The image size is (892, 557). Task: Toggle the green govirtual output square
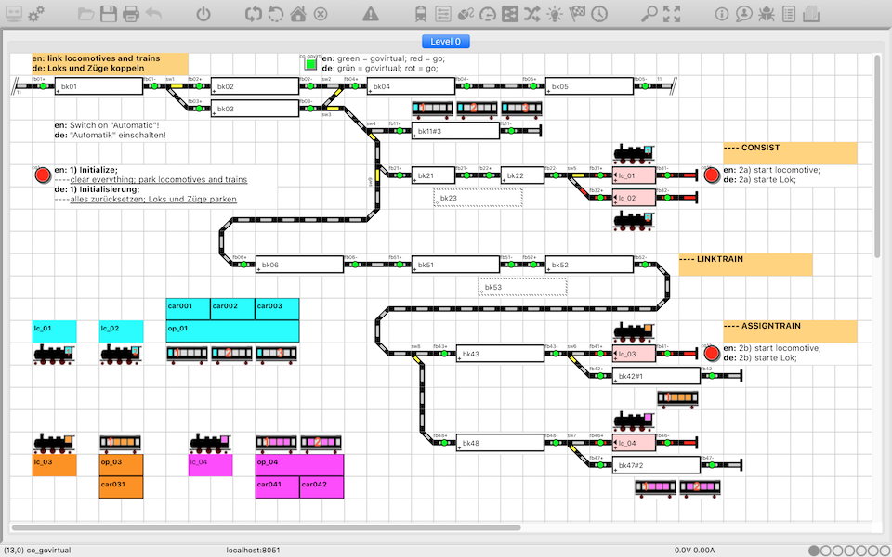coord(310,65)
